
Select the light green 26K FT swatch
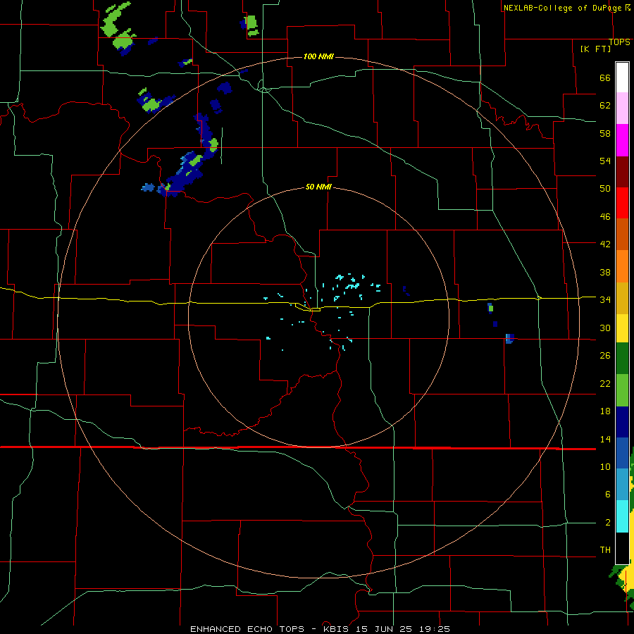click(x=622, y=390)
